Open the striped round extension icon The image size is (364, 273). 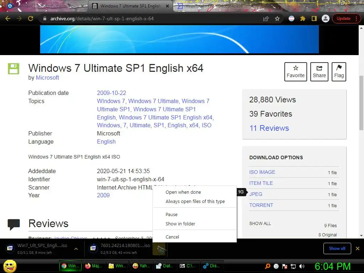291,18
